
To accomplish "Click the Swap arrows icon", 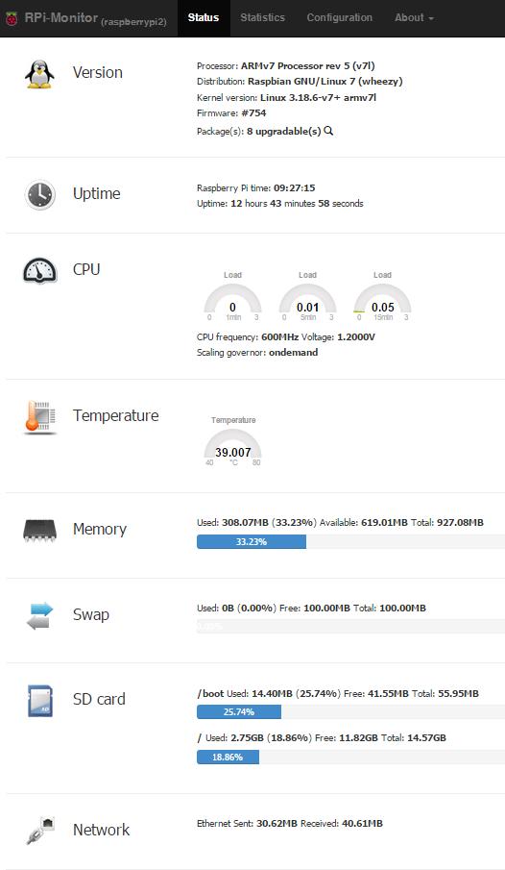I will point(40,615).
